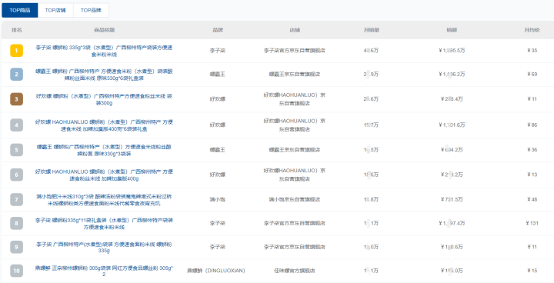Viewport: 554px width, 283px height.
Task: Select the ¥11 price in rank 9 row
Action: point(532,247)
